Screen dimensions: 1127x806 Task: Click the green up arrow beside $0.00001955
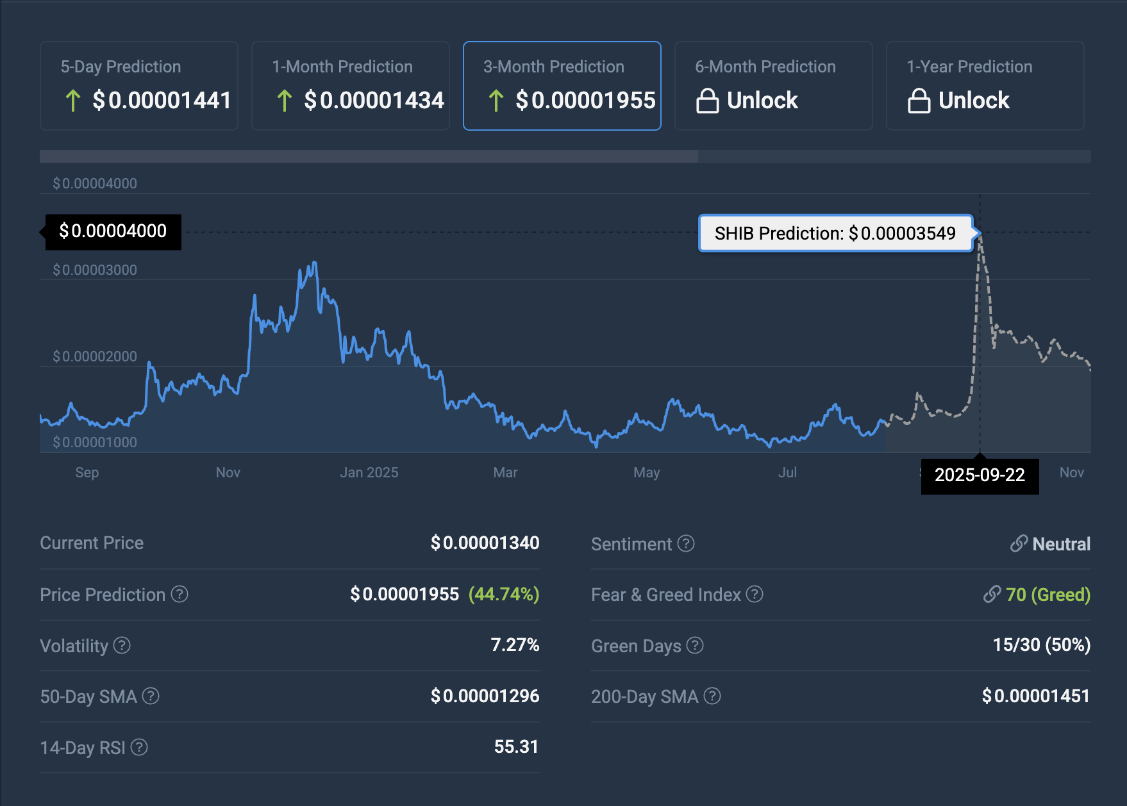tap(496, 101)
